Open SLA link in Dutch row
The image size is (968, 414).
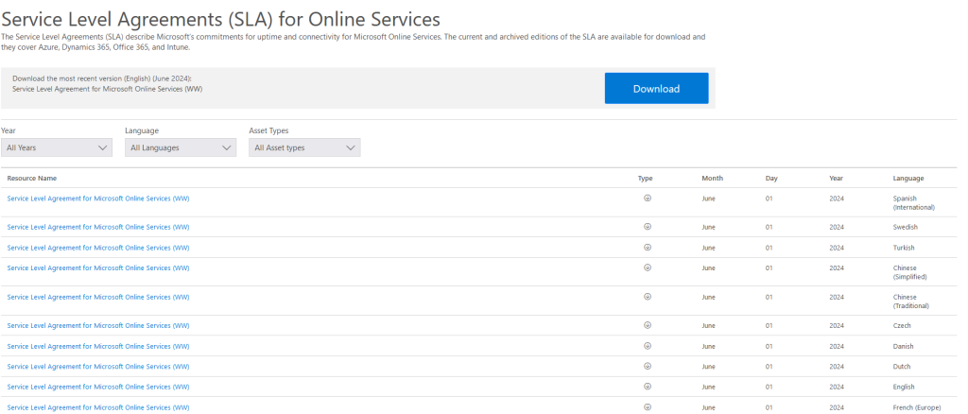98,367
